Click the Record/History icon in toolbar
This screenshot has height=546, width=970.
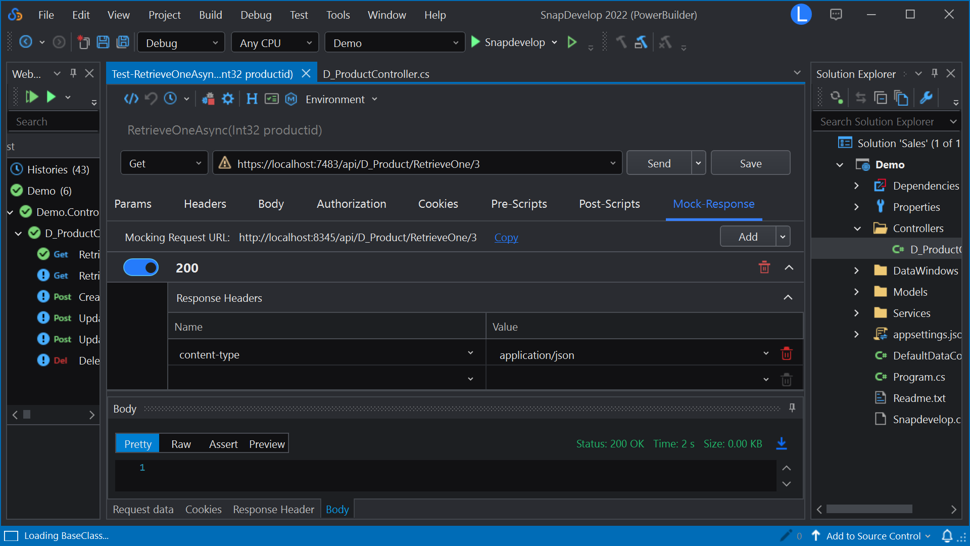pyautogui.click(x=171, y=99)
